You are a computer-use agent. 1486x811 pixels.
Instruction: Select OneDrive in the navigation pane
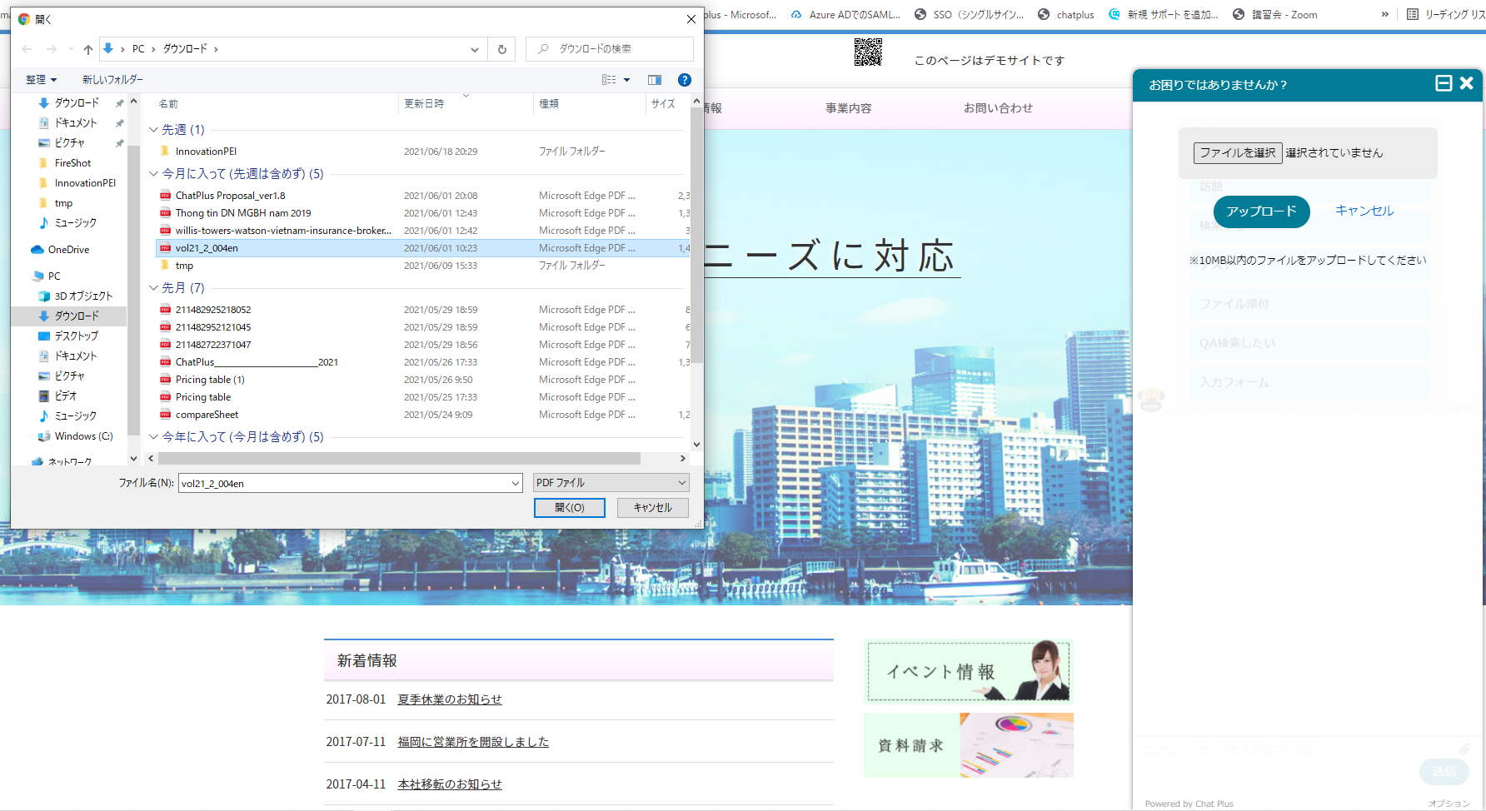[68, 250]
